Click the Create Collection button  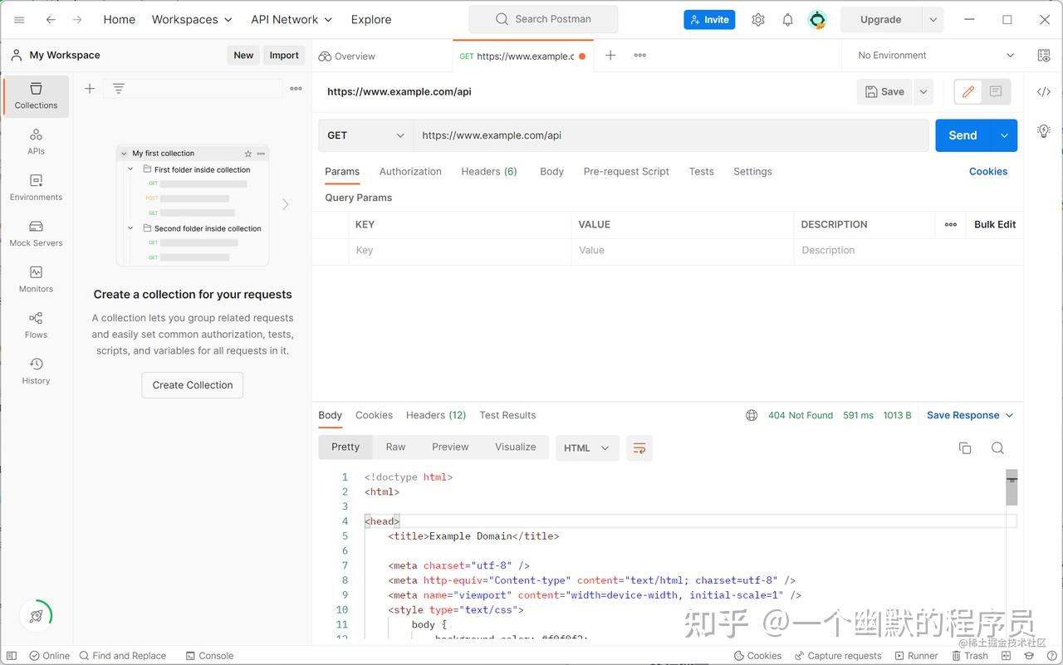192,384
